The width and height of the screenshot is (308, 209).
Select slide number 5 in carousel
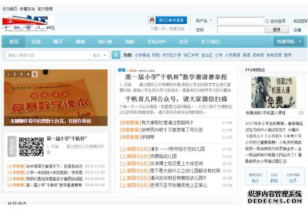(34, 74)
